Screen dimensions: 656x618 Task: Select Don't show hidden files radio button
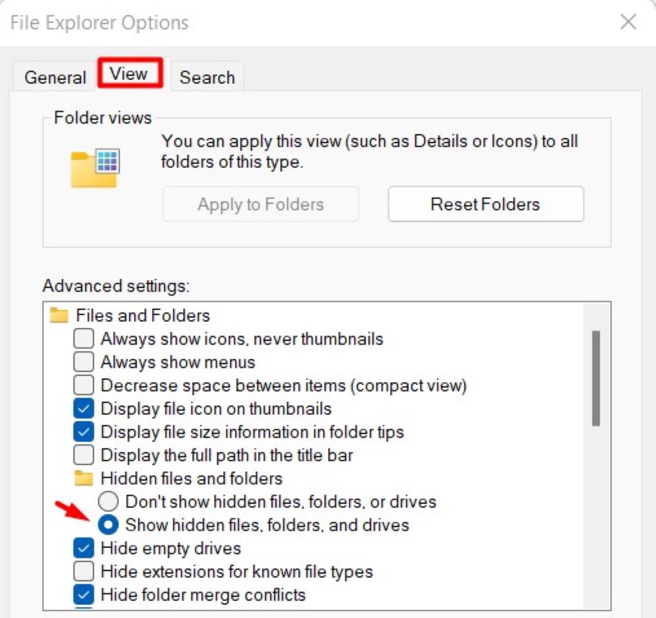(108, 502)
